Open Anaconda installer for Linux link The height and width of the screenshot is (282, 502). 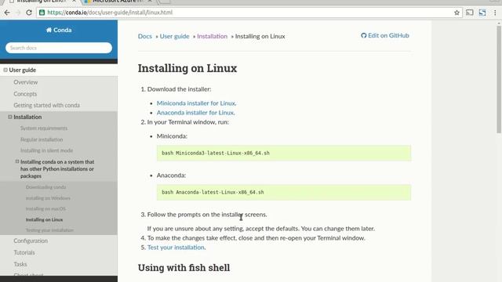click(195, 113)
